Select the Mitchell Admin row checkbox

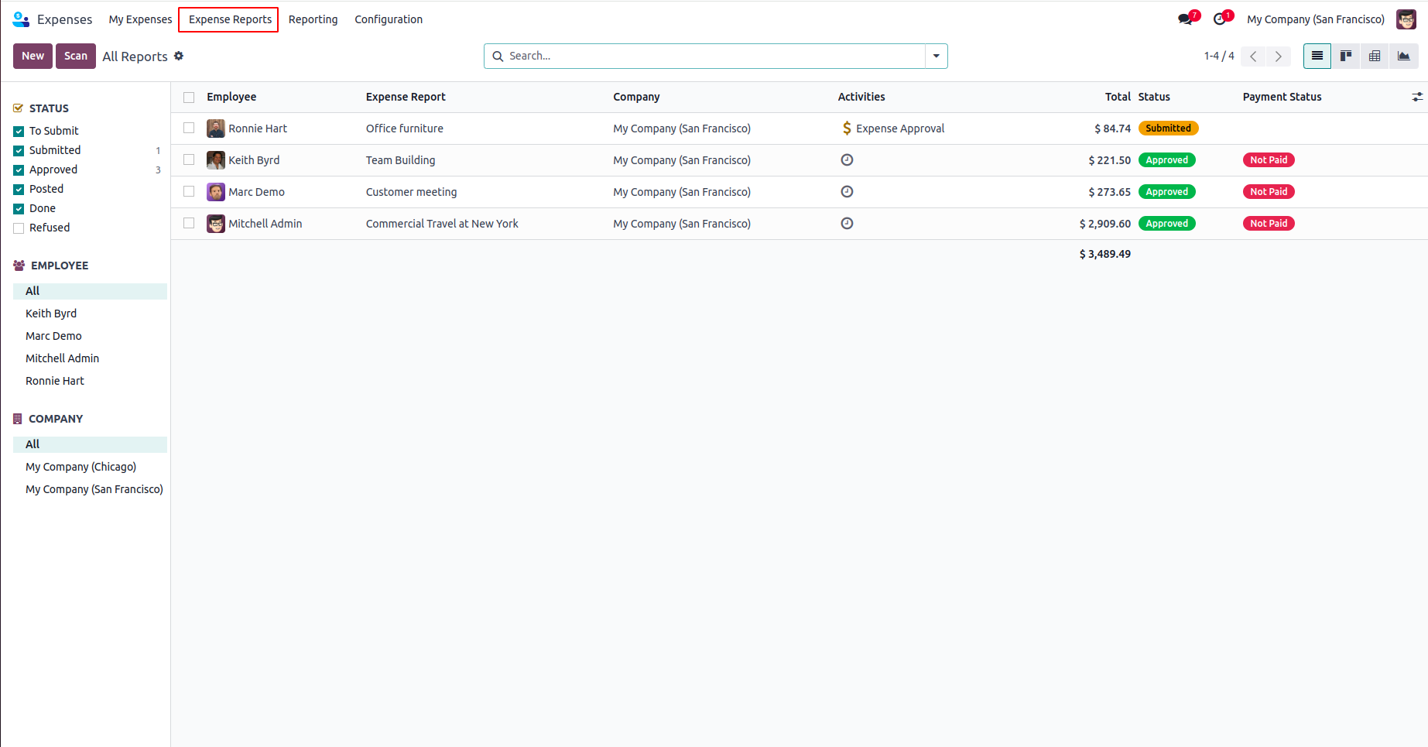189,223
